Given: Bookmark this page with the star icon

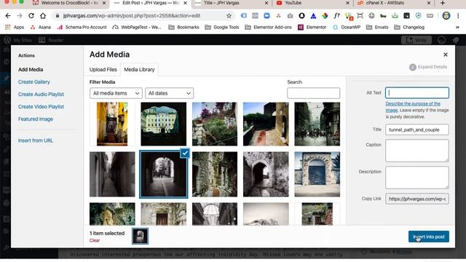Looking at the screenshot, I should pos(229,16).
